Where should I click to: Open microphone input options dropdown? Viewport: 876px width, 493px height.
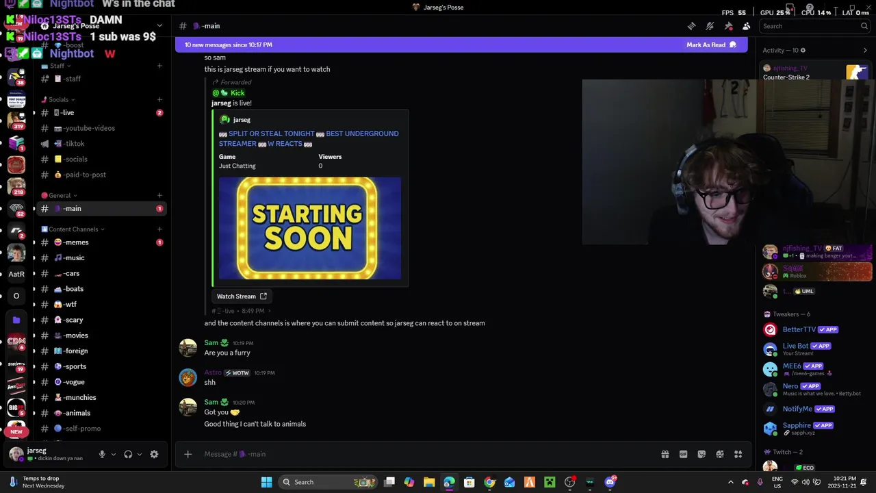point(114,454)
